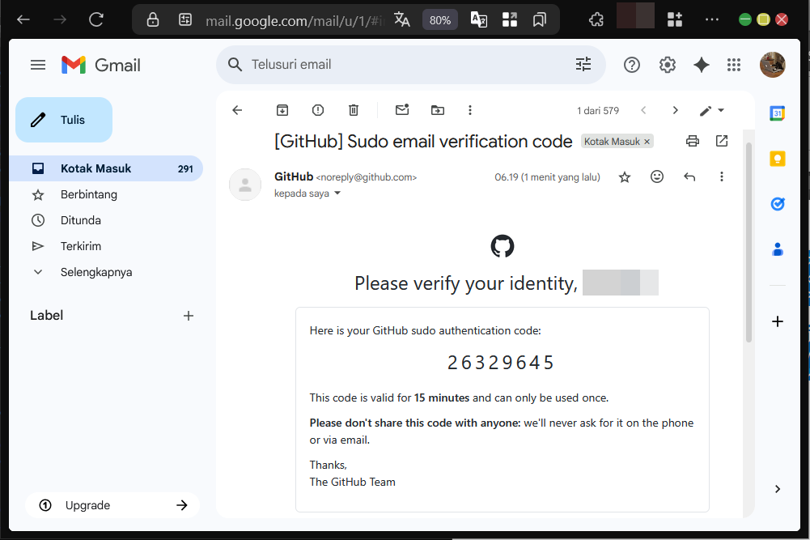Go to the Terkirim folder

coord(80,246)
